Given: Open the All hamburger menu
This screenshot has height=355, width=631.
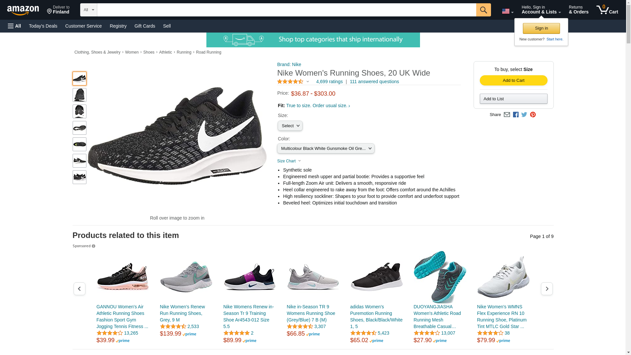Looking at the screenshot, I should point(14,26).
